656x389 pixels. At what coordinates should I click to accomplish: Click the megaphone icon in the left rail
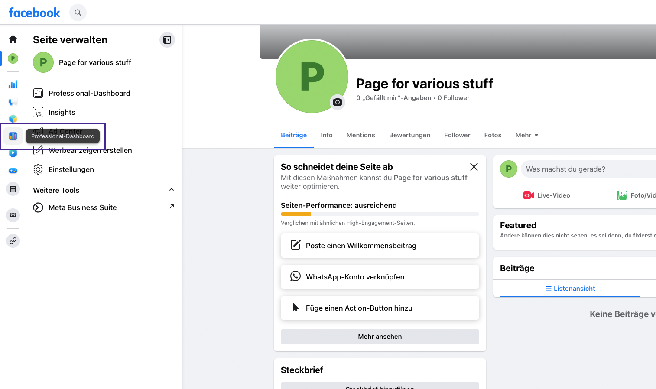click(x=13, y=102)
